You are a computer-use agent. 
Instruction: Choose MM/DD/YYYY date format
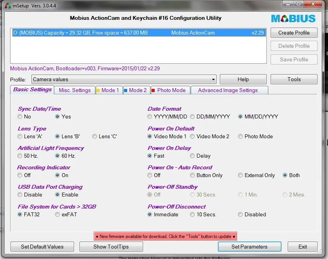click(x=258, y=117)
